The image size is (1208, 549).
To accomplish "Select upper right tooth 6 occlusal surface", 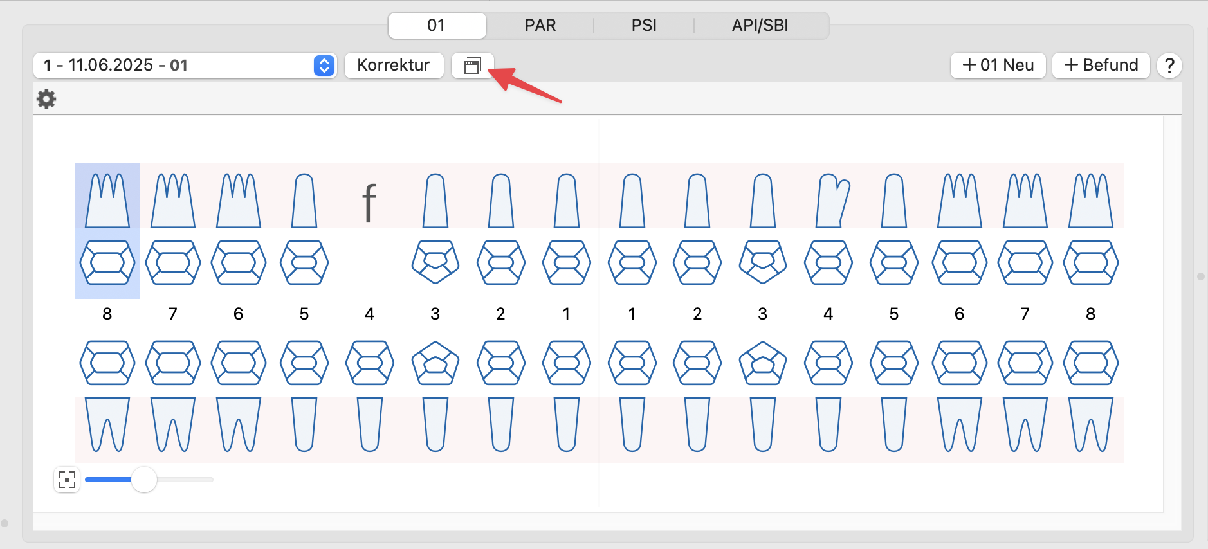I will click(239, 262).
